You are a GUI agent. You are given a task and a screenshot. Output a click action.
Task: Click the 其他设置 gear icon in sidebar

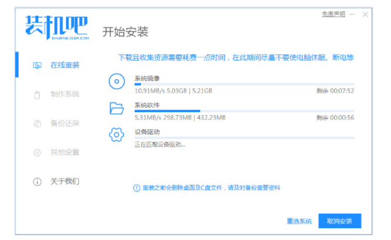click(37, 153)
